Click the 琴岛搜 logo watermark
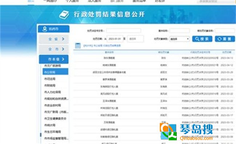This screenshot has height=144, width=236. [x=186, y=132]
